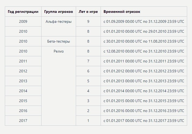Select the "Бета-тестеры" group cell
Image resolution: width=192 pixels, height=134 pixels.
(x=59, y=42)
